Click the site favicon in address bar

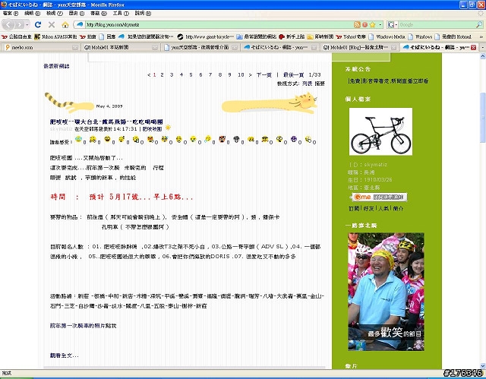coord(80,24)
